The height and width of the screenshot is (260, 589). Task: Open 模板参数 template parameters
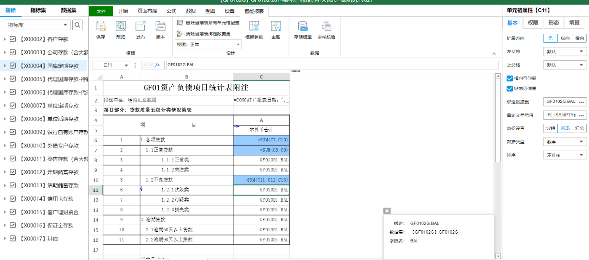point(254,26)
